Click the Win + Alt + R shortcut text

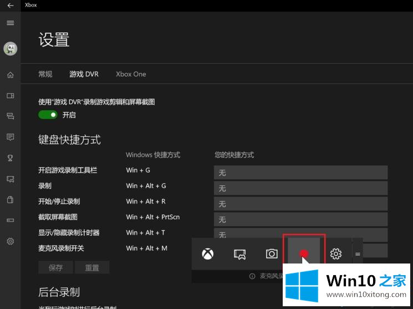146,201
